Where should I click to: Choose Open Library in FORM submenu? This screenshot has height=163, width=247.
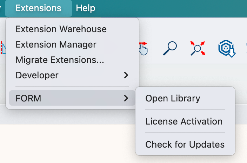[x=173, y=99]
